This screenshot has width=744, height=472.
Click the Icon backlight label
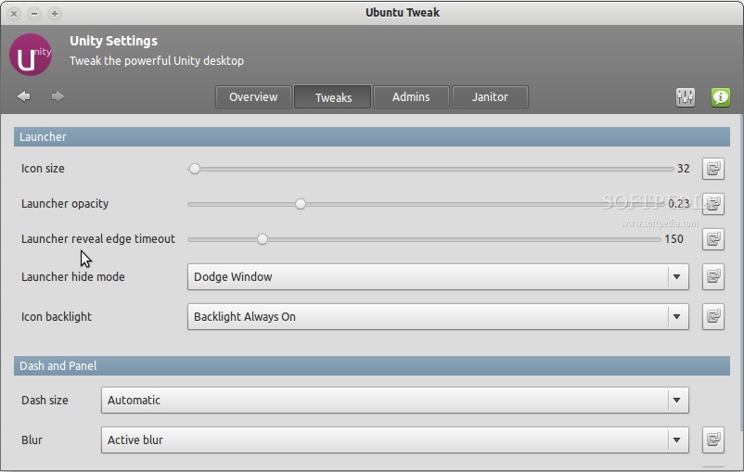[x=57, y=316]
